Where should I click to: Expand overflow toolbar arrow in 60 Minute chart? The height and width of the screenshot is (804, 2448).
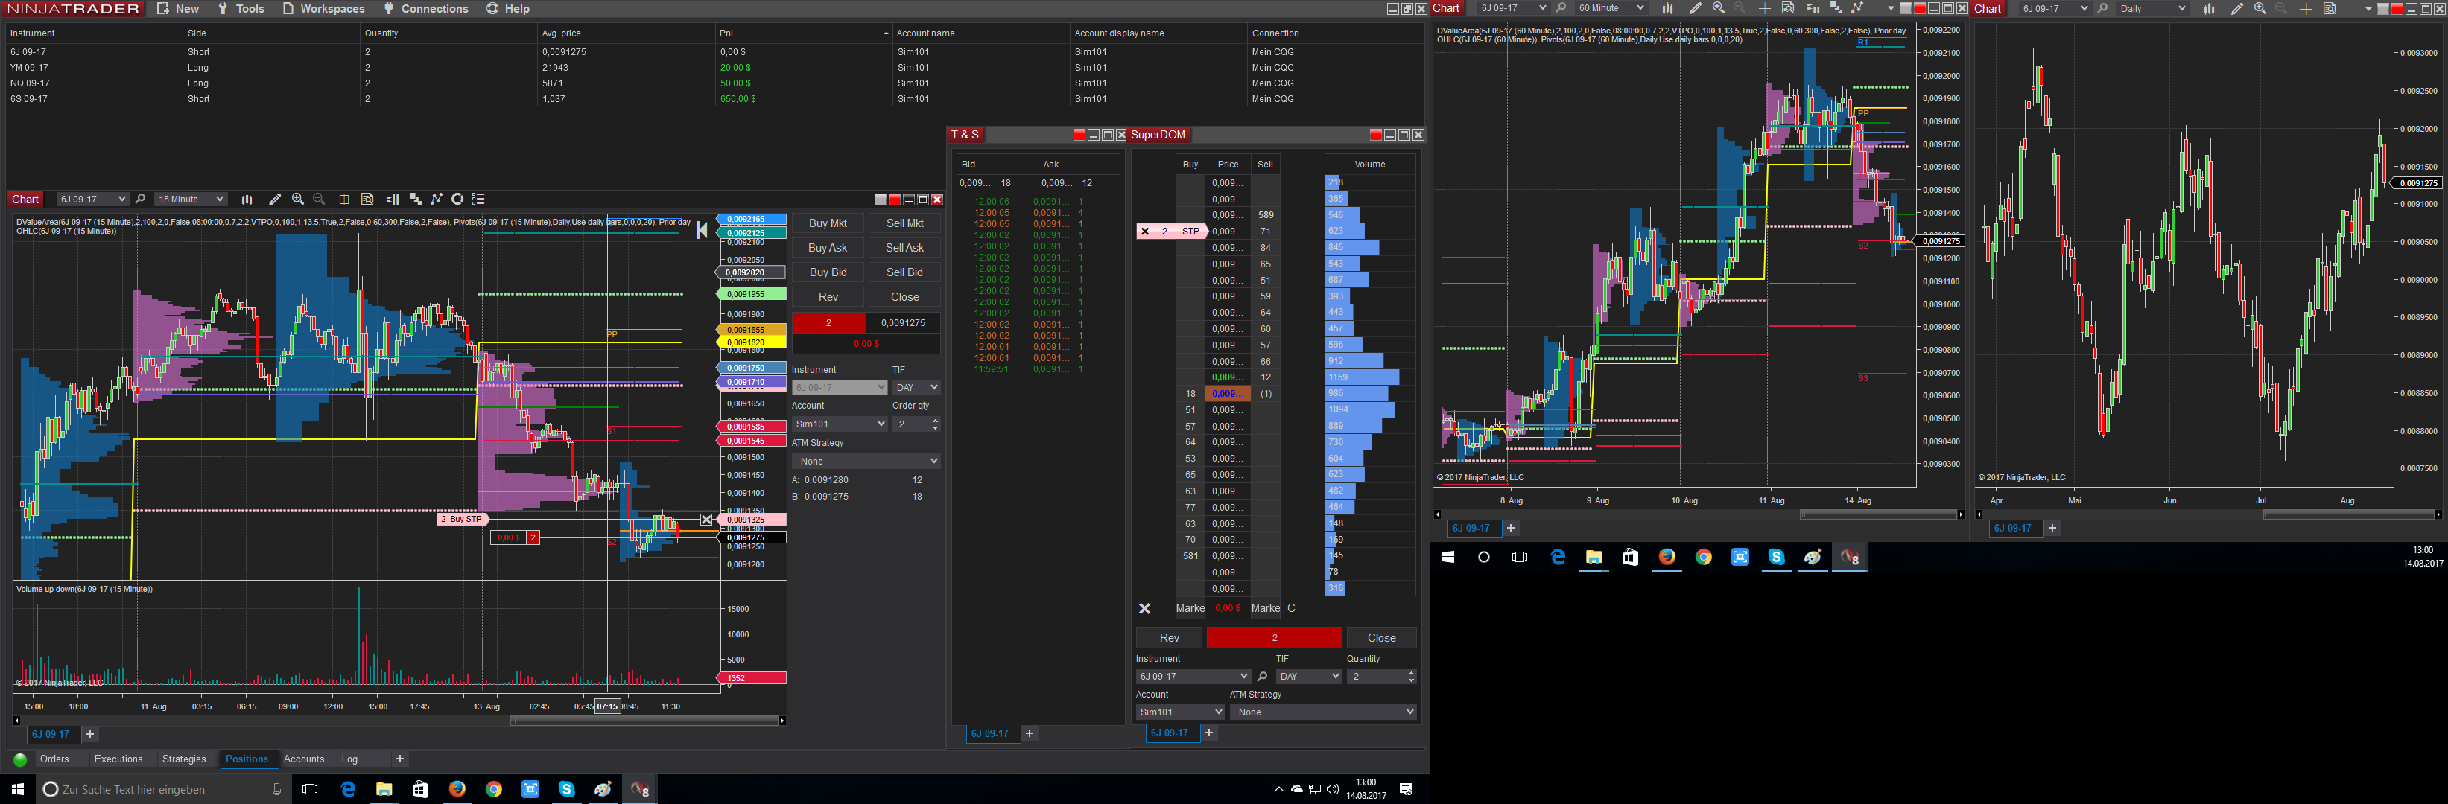(x=1891, y=8)
